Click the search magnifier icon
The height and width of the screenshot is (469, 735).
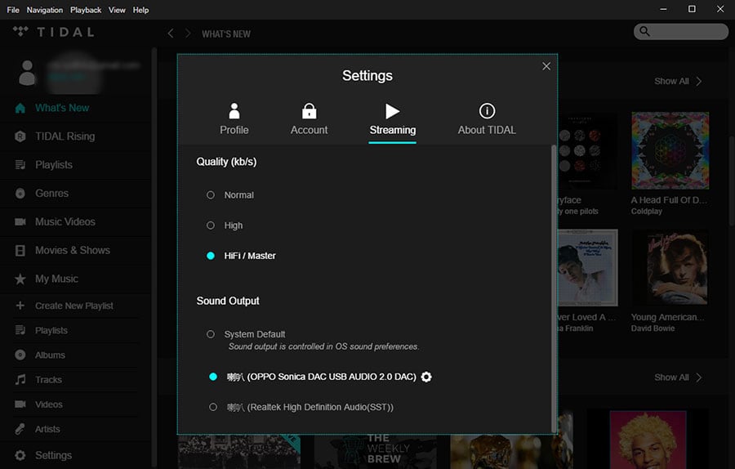click(x=645, y=31)
